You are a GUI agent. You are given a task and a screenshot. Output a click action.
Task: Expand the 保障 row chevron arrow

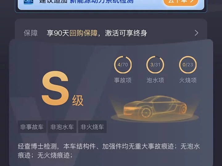pos(196,33)
